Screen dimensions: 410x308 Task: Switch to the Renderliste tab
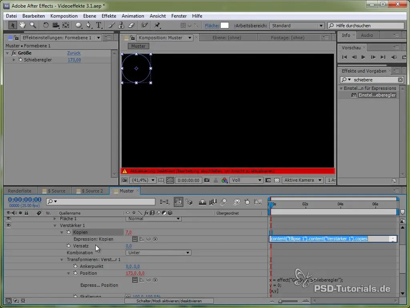[20, 191]
